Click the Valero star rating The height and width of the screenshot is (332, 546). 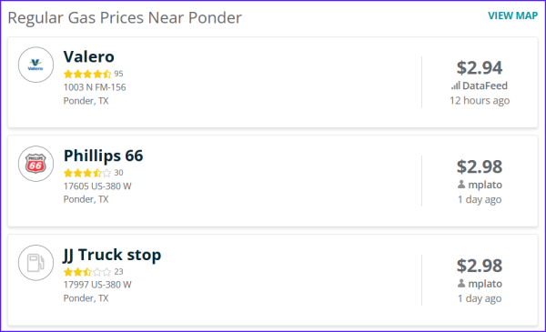coord(87,74)
